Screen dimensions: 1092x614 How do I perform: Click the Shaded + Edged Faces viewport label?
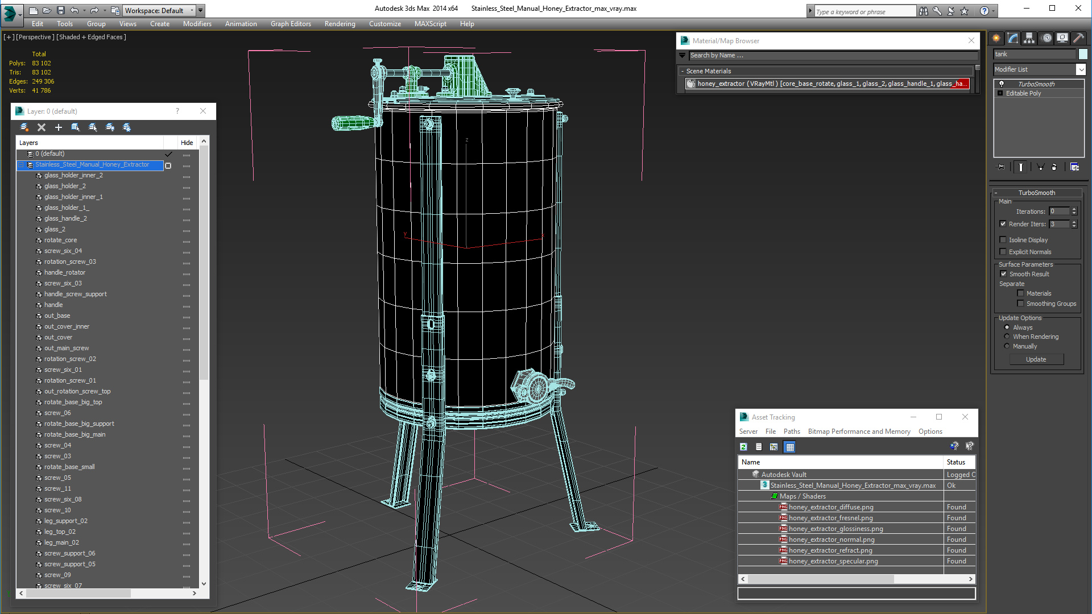pyautogui.click(x=91, y=37)
